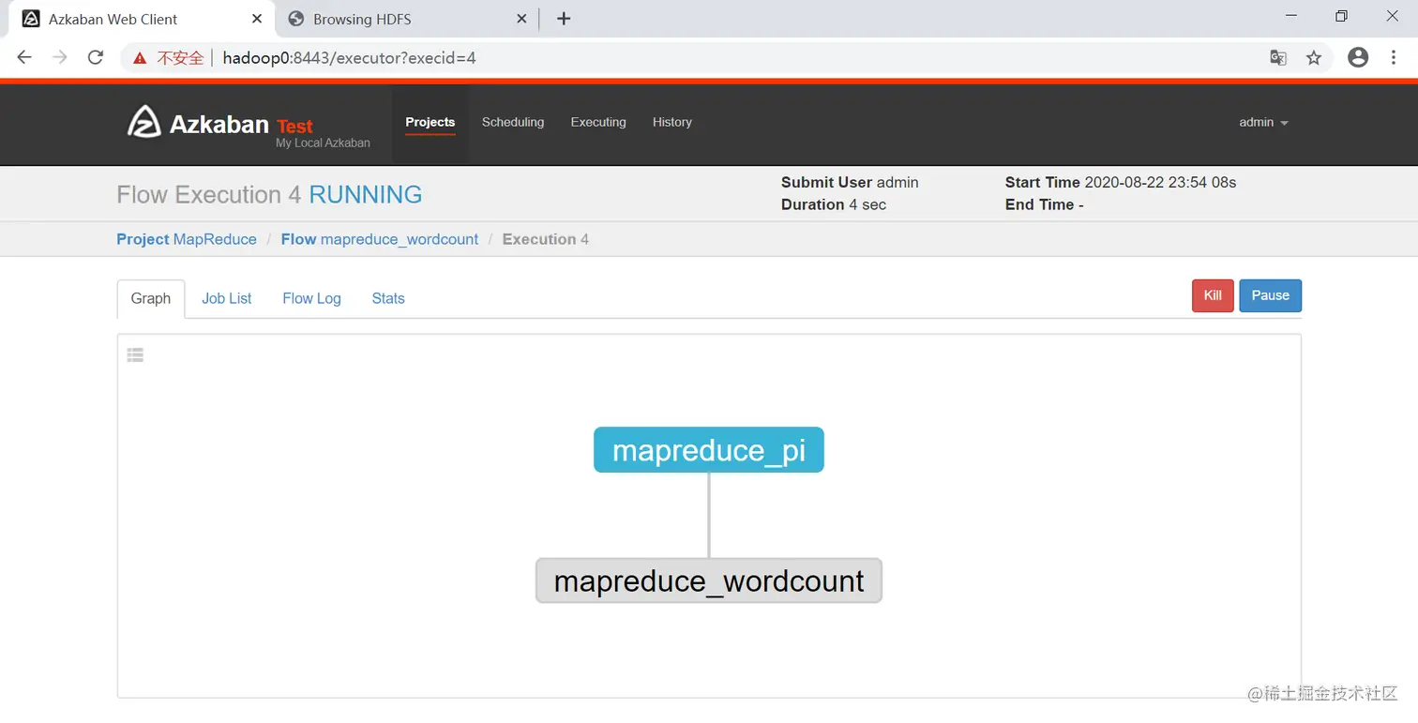
Task: Switch to the Browsing HDFS browser tab
Action: tap(407, 19)
